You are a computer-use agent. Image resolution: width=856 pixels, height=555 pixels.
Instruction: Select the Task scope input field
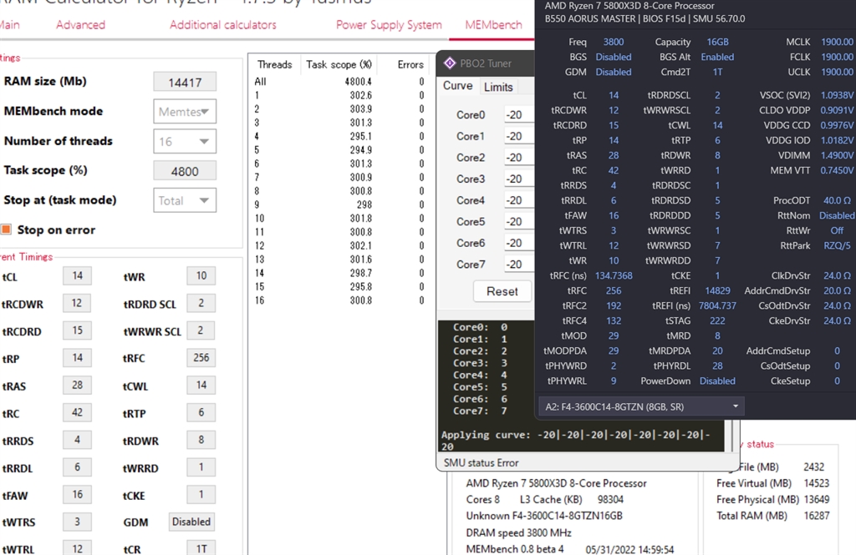coord(184,170)
